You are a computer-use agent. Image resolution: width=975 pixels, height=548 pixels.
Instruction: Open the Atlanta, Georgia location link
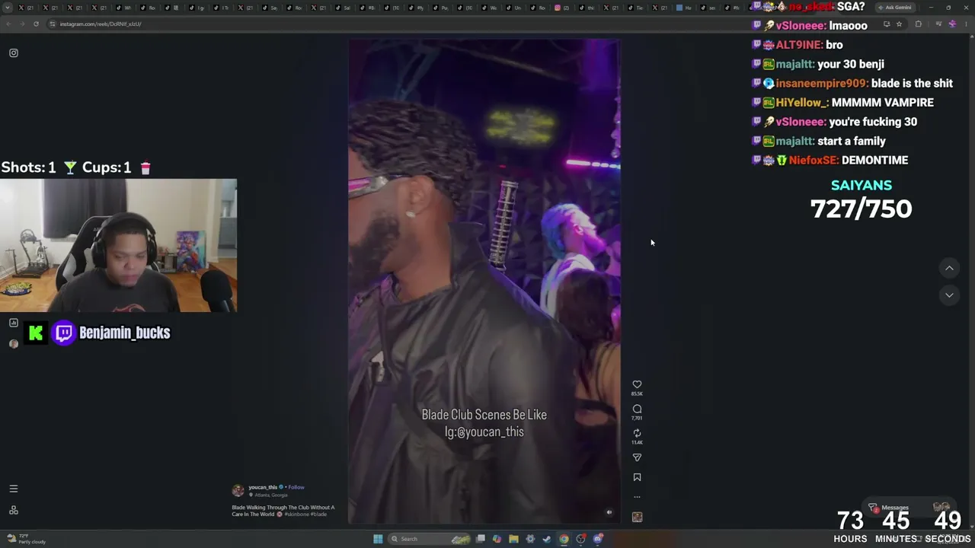click(271, 495)
